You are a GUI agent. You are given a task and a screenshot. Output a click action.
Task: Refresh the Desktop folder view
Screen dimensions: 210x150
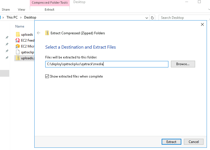tap(152, 18)
